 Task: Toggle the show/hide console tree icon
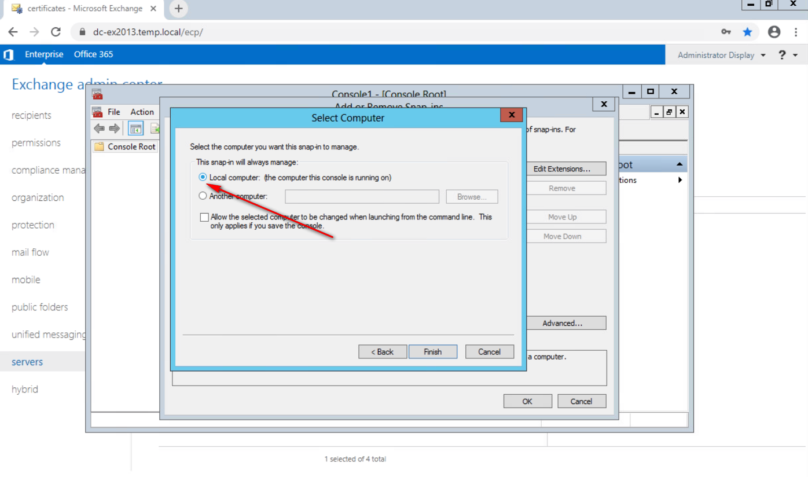point(135,129)
